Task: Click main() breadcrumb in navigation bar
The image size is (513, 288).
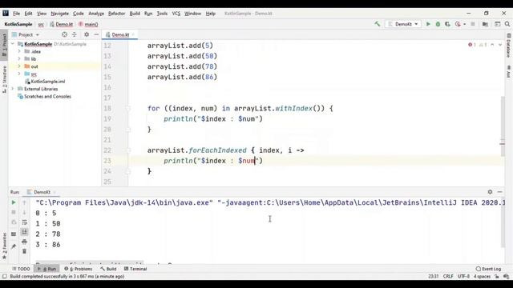Action: [88, 24]
